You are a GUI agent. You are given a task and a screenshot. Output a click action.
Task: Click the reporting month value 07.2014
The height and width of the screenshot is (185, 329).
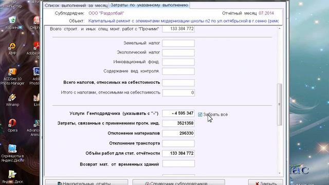(x=266, y=13)
